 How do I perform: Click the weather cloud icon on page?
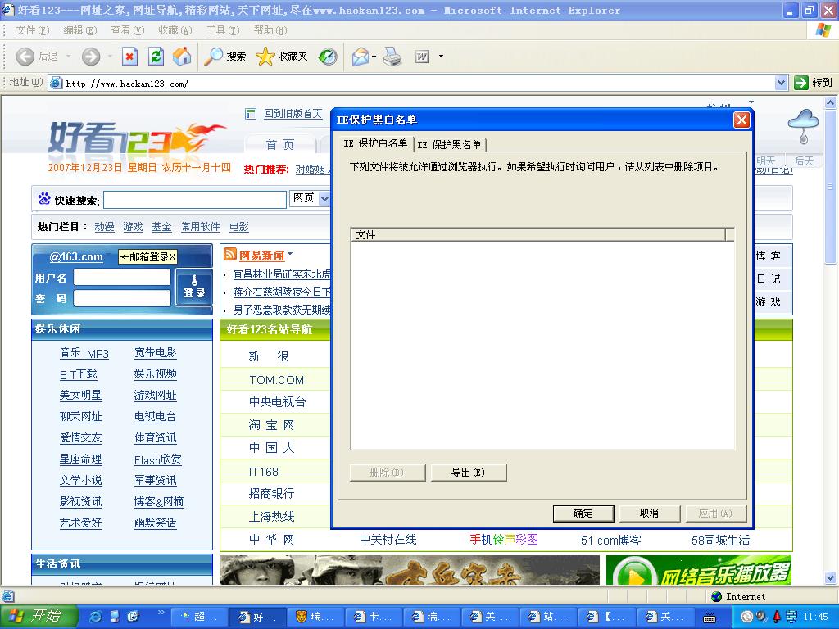[803, 125]
